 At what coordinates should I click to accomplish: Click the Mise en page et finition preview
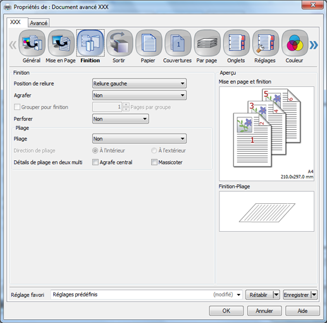coord(266,134)
